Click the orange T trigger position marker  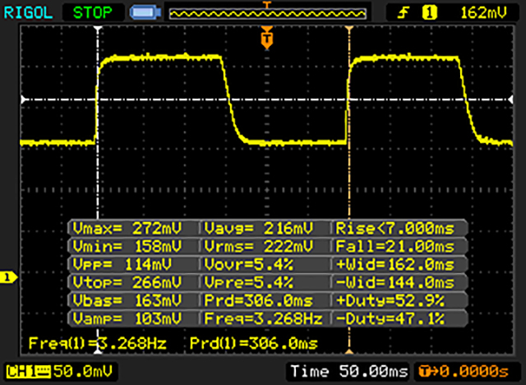click(265, 38)
